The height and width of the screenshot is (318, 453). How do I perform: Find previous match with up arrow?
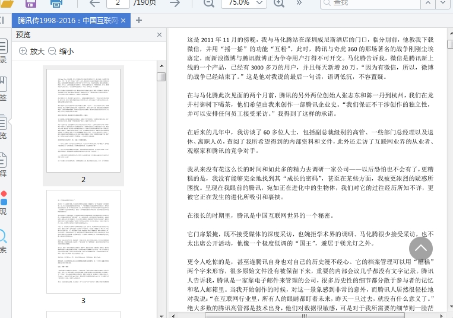coord(428,3)
